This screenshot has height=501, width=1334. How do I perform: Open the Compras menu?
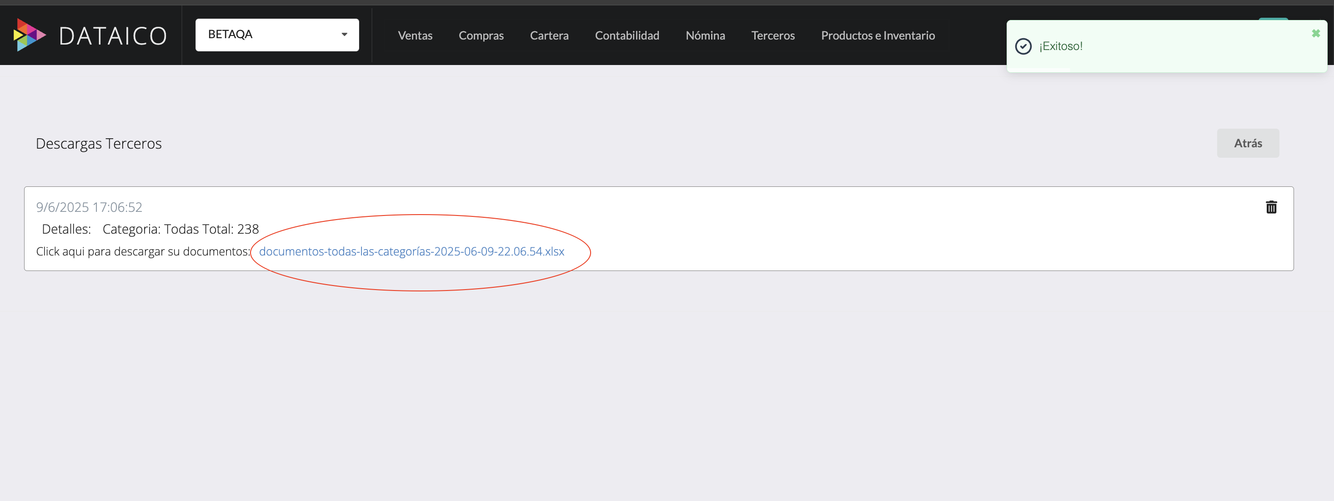coord(481,35)
